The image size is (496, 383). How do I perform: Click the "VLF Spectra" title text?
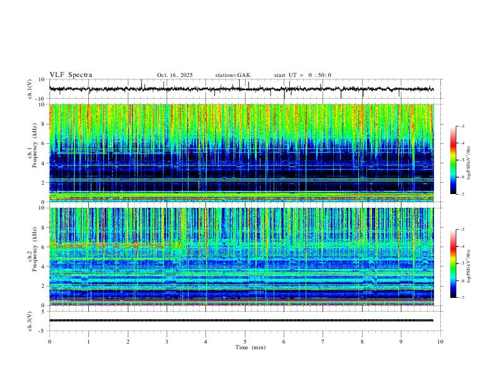point(71,75)
